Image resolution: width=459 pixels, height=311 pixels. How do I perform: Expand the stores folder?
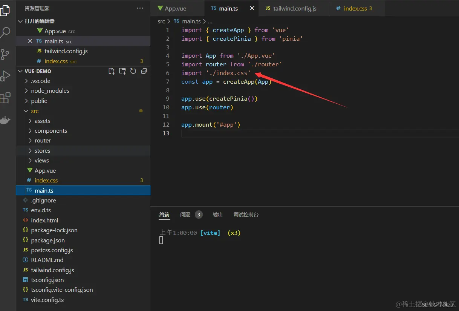pyautogui.click(x=83, y=150)
